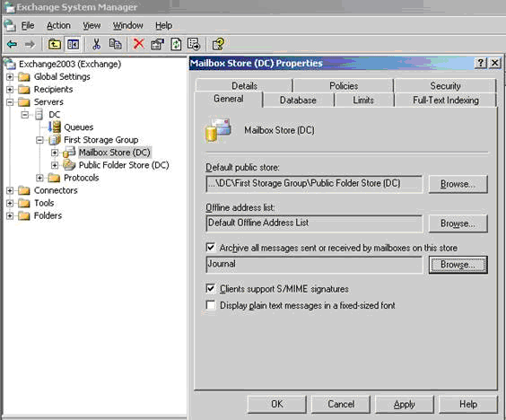The width and height of the screenshot is (506, 420).
Task: Expand the Global Settings node
Action: (x=10, y=77)
